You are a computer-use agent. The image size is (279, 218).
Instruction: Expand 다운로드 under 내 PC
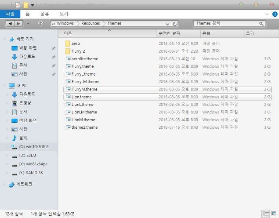pyautogui.click(x=7, y=94)
